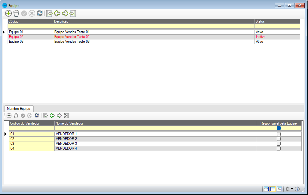This screenshot has height=195, width=308.
Task: Open the info icon in status bar
Action: pyautogui.click(x=297, y=189)
